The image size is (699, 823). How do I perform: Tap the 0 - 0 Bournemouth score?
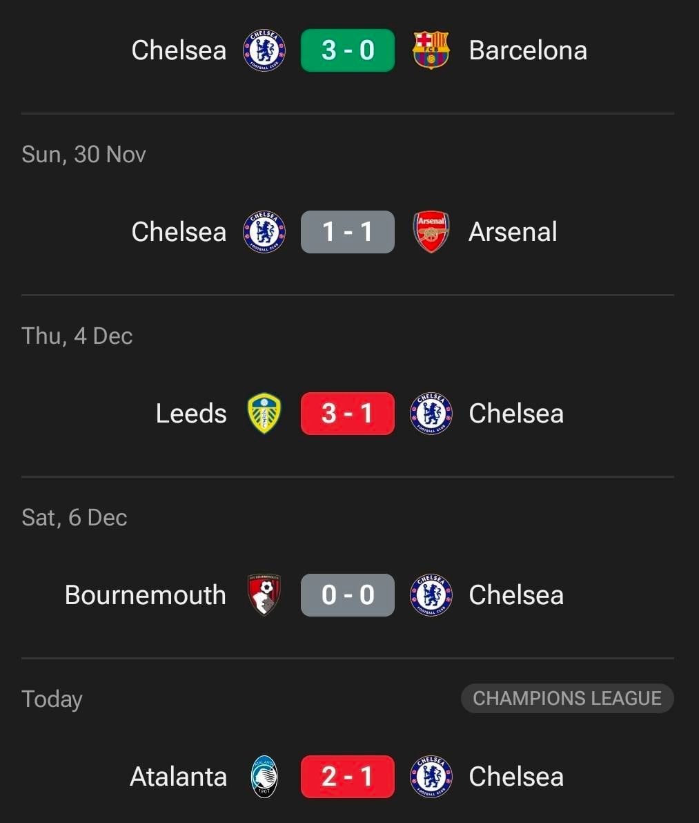(348, 595)
